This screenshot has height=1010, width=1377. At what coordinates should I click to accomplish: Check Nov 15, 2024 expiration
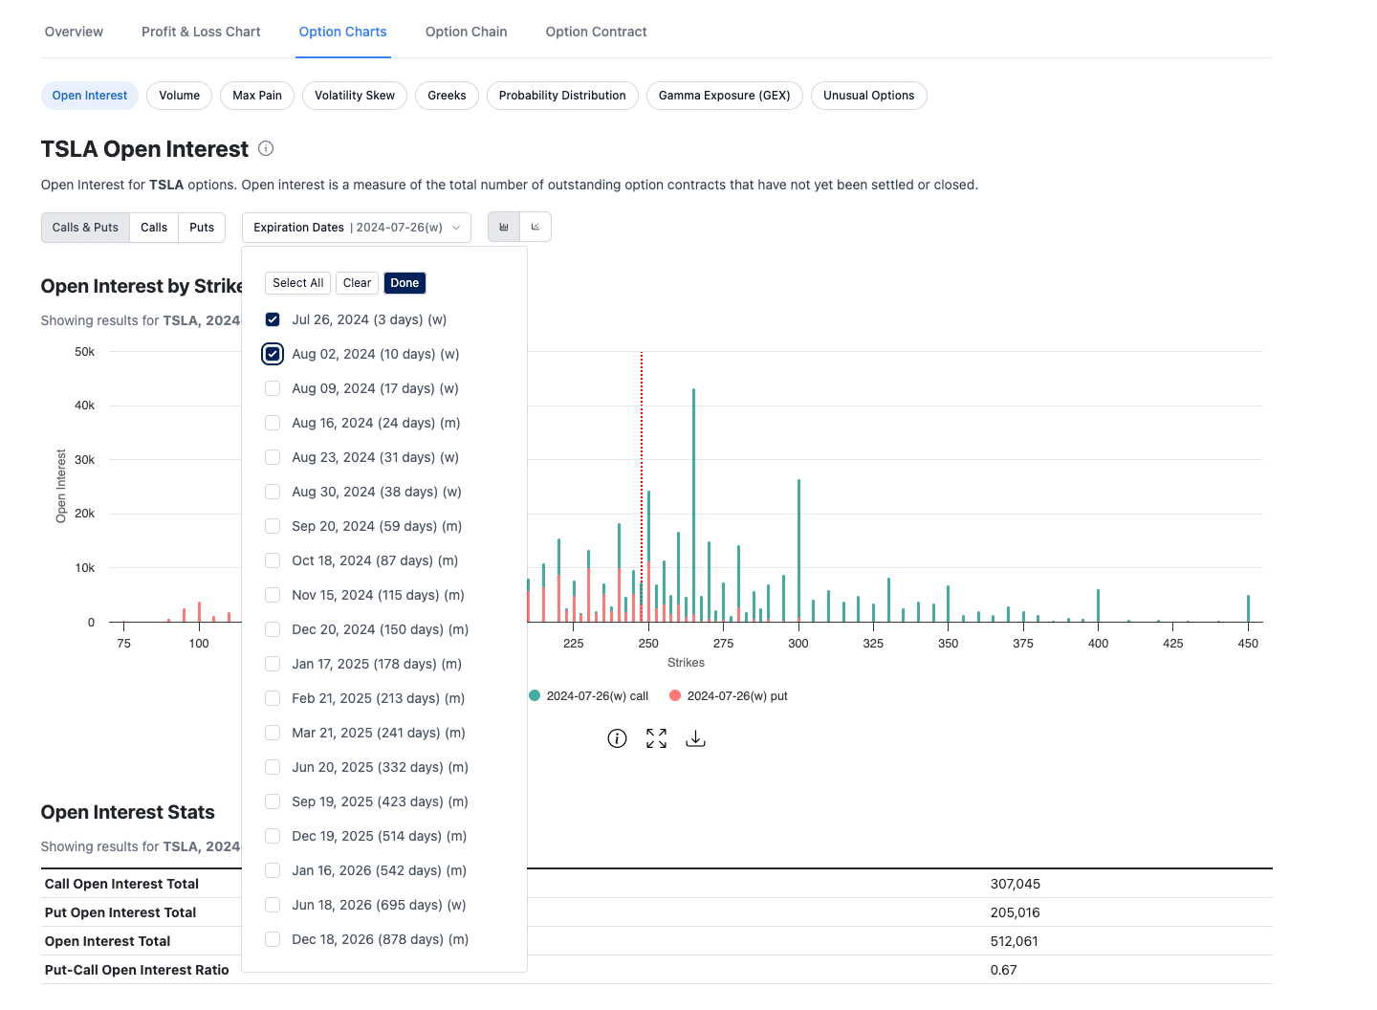(273, 595)
